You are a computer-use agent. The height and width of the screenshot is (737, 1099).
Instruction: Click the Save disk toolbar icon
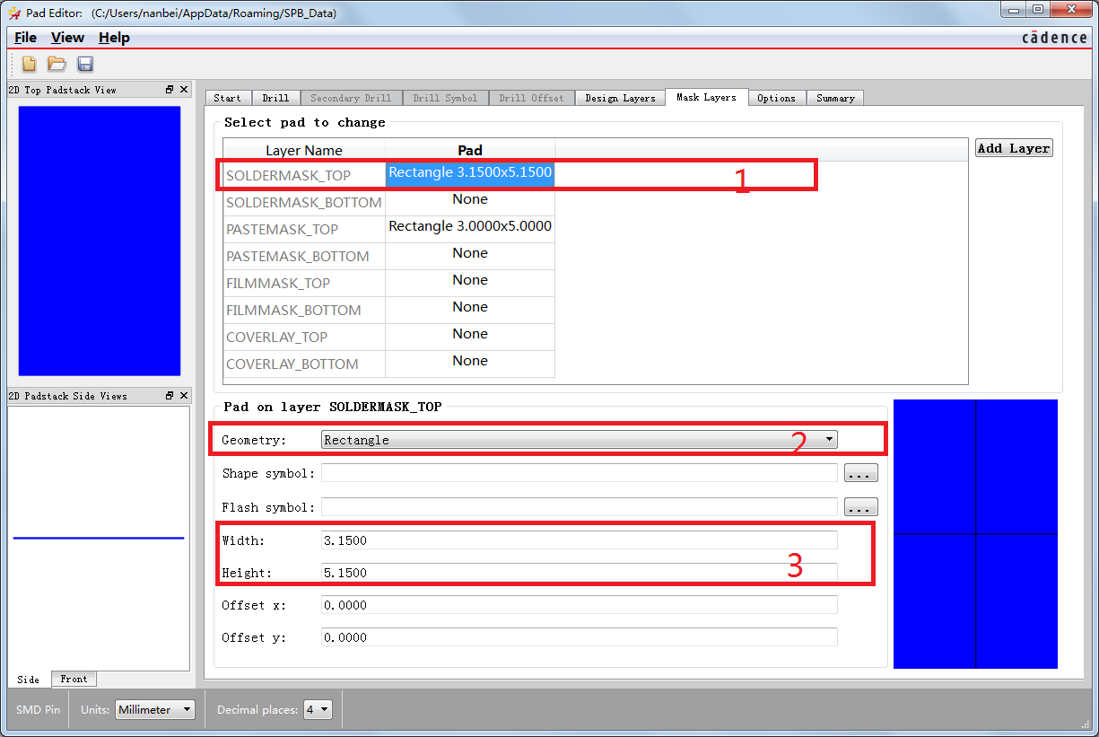85,64
